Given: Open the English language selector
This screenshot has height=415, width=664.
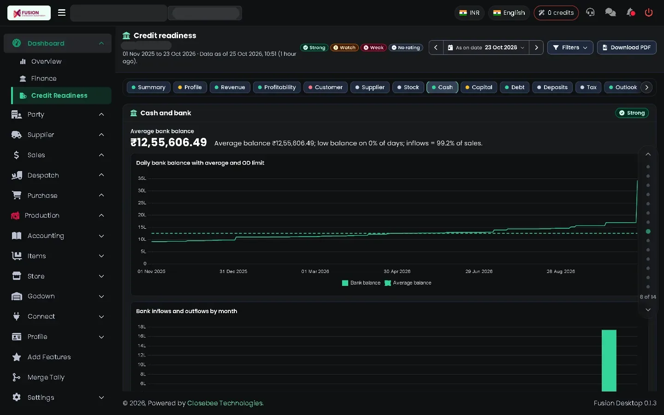Looking at the screenshot, I should [x=509, y=12].
